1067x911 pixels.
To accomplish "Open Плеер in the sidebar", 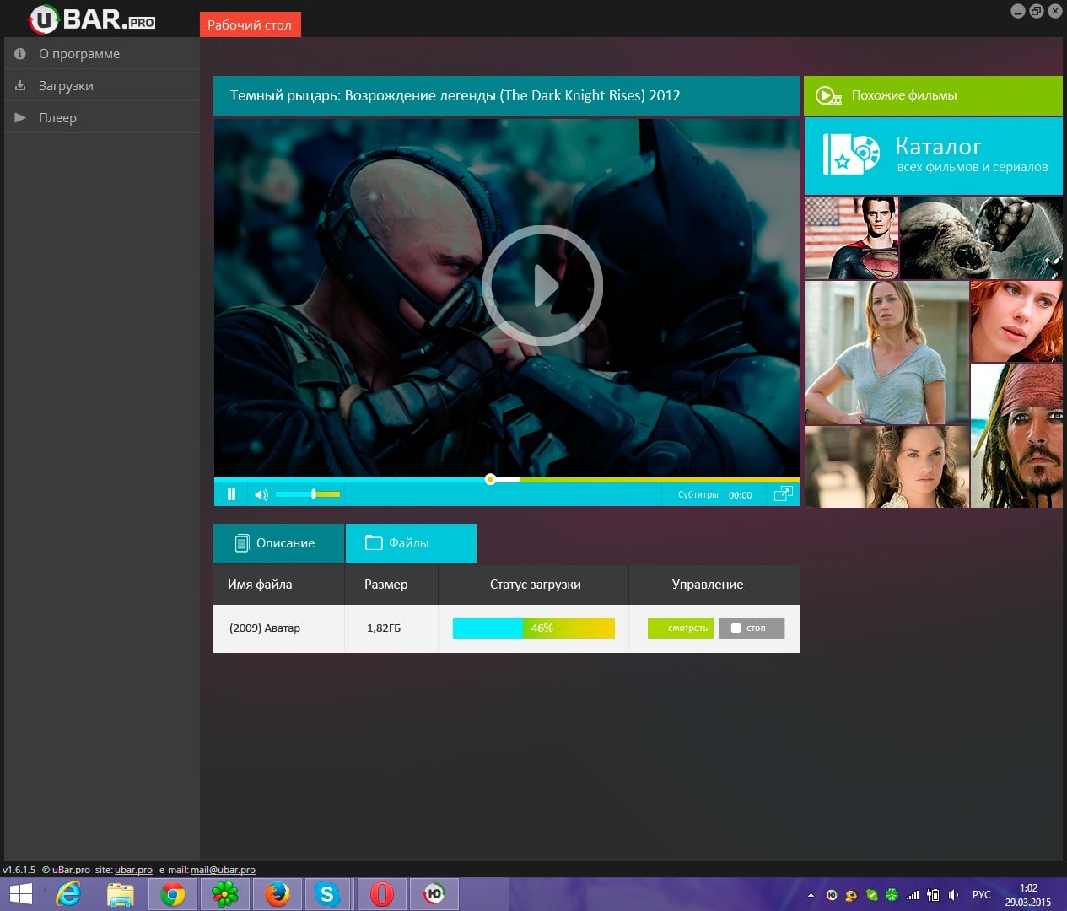I will click(x=57, y=118).
